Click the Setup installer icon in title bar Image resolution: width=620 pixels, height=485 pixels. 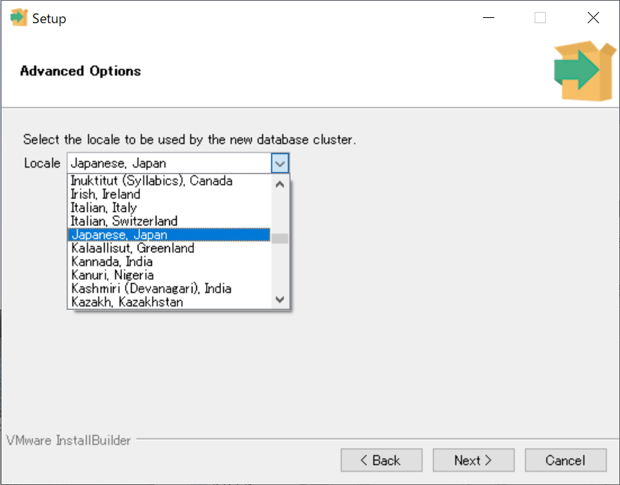19,19
